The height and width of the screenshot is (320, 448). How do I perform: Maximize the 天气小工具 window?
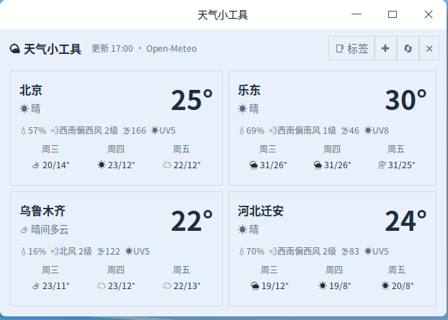click(x=393, y=14)
